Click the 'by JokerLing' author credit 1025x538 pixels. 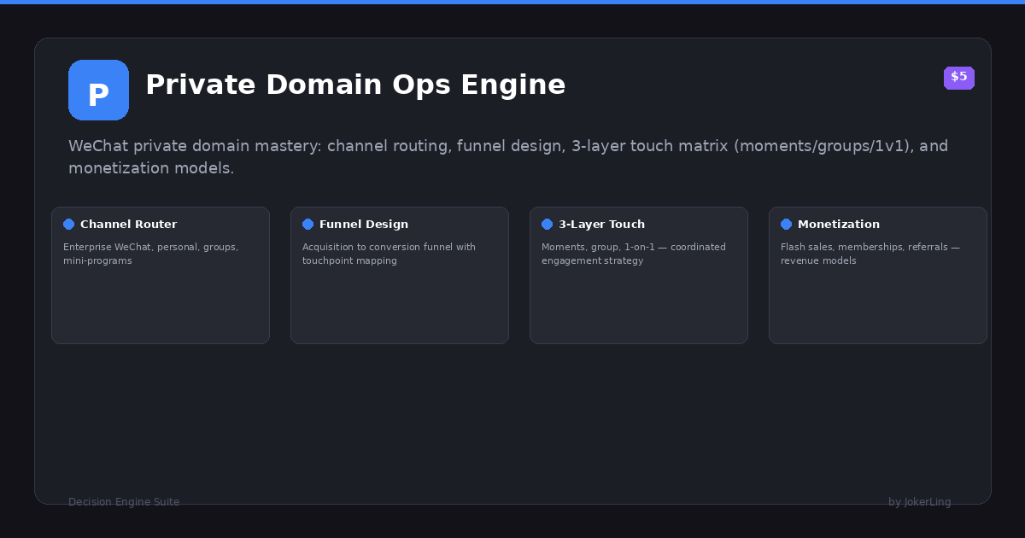click(x=920, y=502)
